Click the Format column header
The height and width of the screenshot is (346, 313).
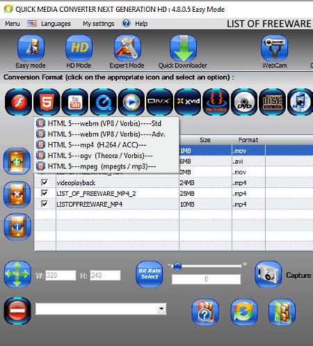248,140
